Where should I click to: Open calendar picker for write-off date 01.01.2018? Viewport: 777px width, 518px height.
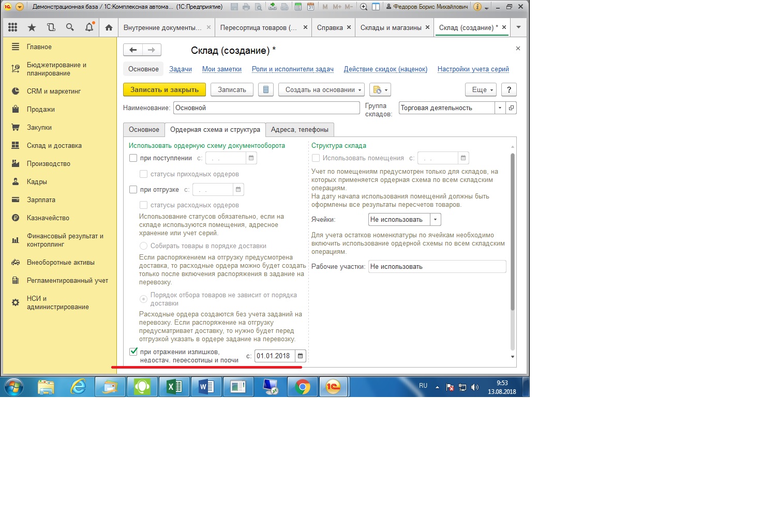[x=300, y=356]
